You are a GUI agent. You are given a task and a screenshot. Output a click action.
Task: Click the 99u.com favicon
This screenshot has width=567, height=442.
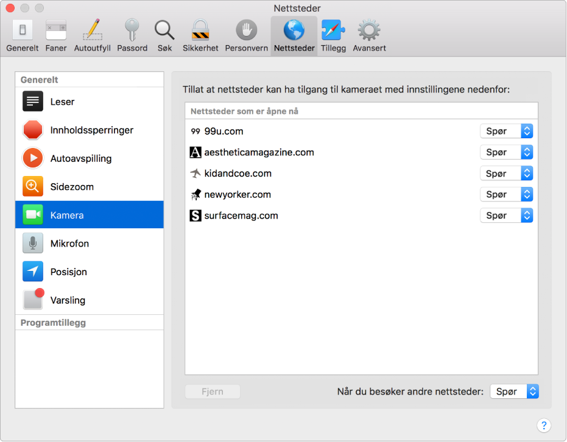pyautogui.click(x=195, y=131)
